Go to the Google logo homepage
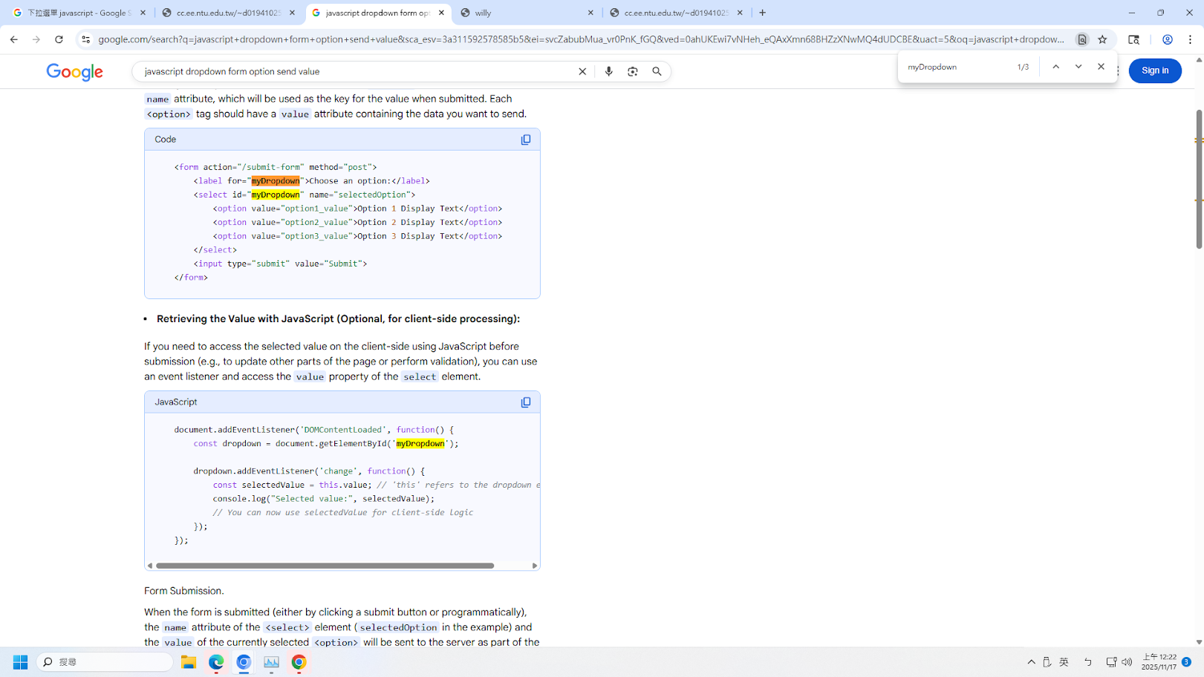The width and height of the screenshot is (1204, 677). 74,72
